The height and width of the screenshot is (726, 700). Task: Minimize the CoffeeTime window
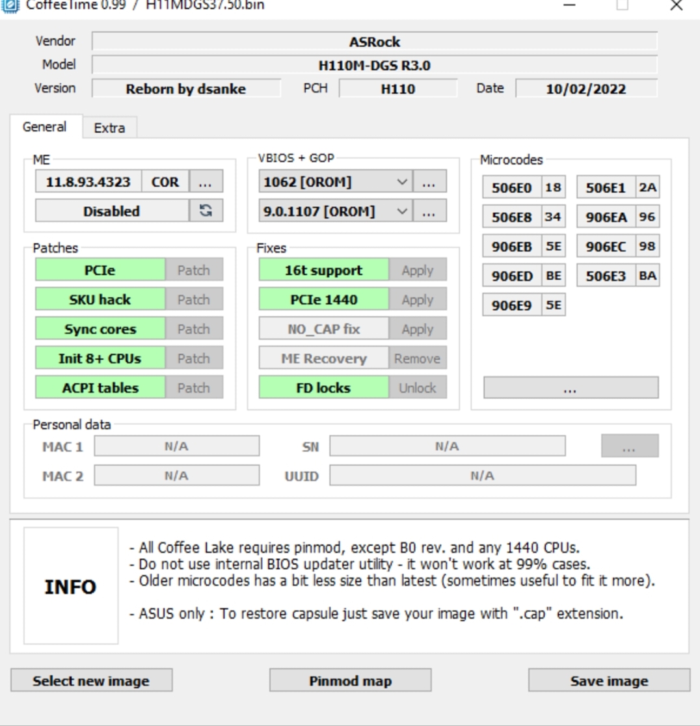pos(569,6)
